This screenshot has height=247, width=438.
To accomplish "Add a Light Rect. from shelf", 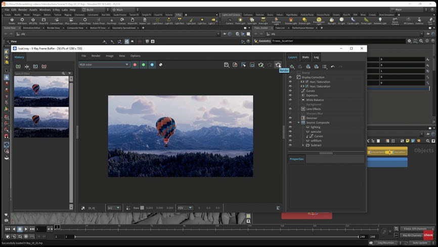I will tap(180, 21).
